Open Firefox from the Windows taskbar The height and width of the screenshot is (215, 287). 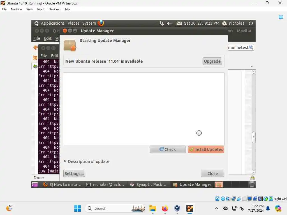pos(165,208)
